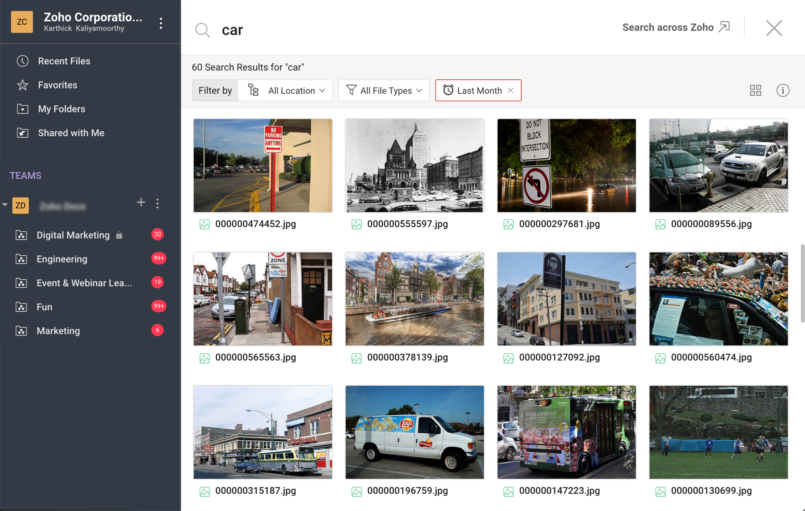Open the Lays van thumbnail 000000196759.jpg
This screenshot has height=511, width=805.
coord(414,432)
